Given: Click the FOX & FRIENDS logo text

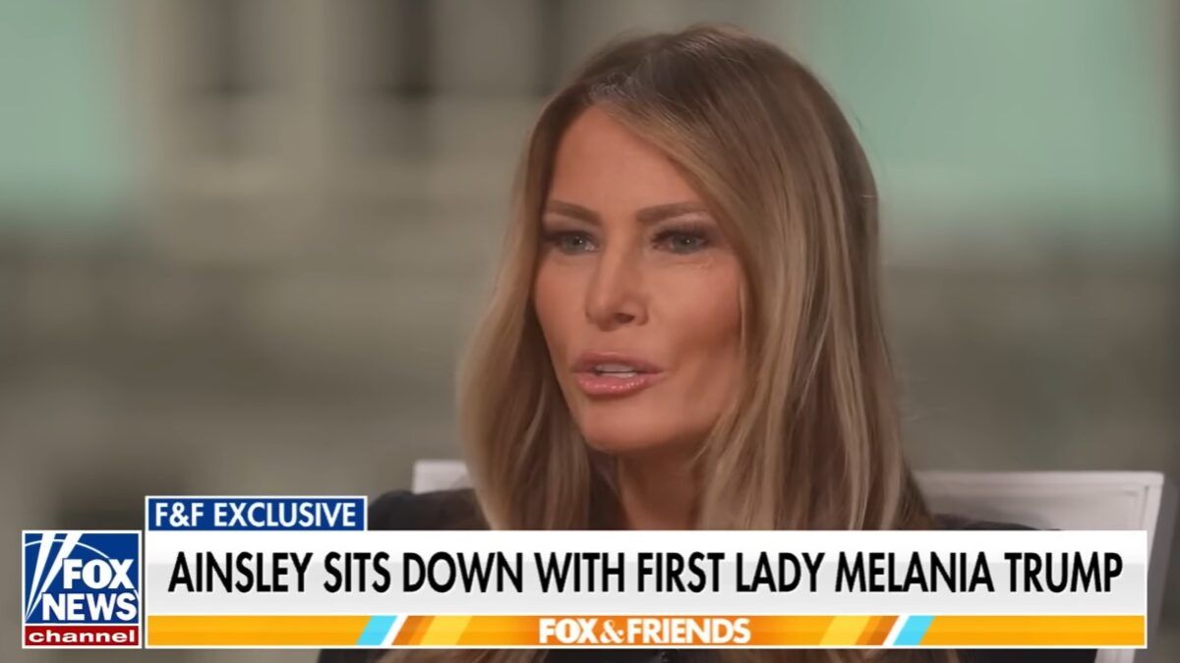Looking at the screenshot, I should pyautogui.click(x=644, y=631).
